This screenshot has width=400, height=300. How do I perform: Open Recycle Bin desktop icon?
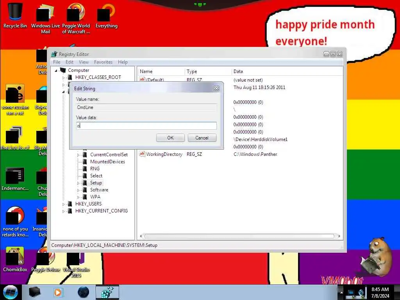click(15, 15)
